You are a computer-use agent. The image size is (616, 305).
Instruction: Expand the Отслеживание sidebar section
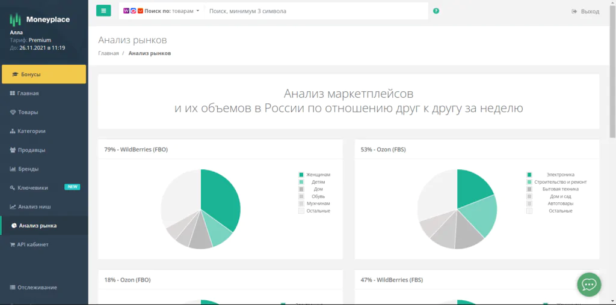click(37, 287)
